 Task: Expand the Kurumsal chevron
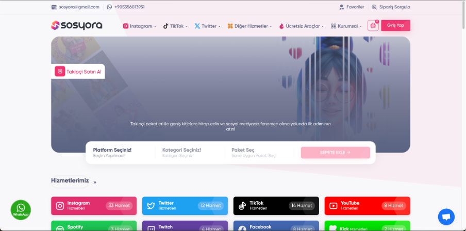[x=361, y=26]
